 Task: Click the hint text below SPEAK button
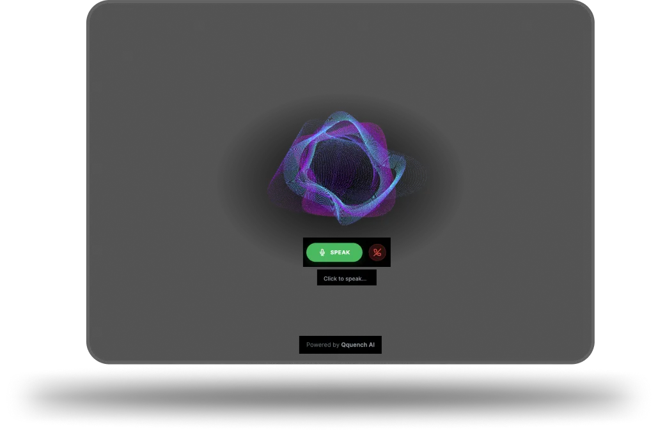click(x=345, y=278)
